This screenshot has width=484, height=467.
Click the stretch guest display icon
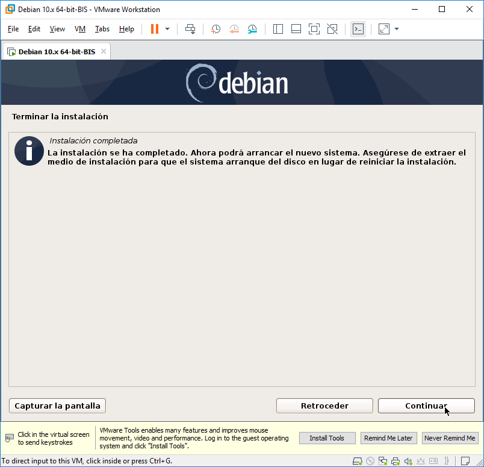pyautogui.click(x=383, y=29)
